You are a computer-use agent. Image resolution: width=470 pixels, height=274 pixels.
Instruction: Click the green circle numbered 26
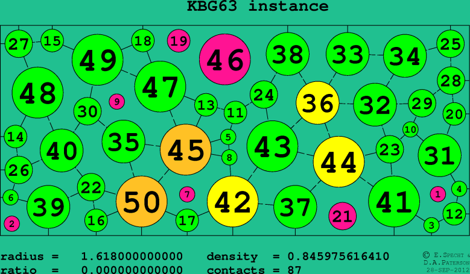pyautogui.click(x=19, y=170)
